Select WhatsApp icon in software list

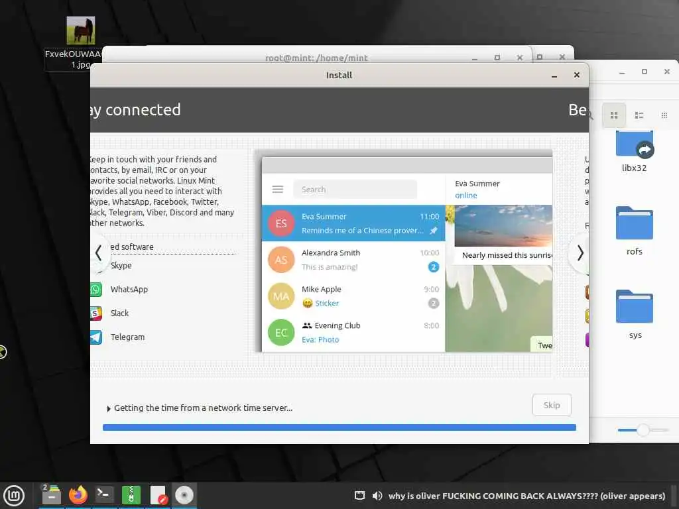coord(95,289)
